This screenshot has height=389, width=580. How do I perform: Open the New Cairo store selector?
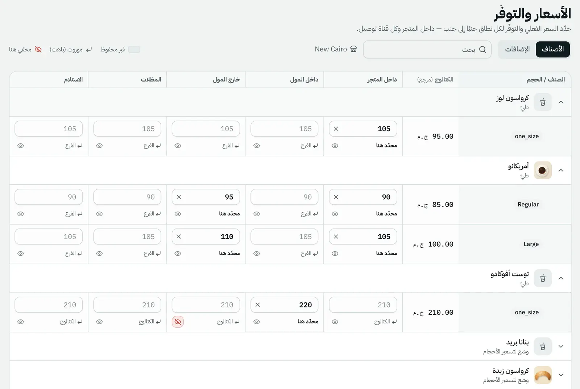click(336, 49)
